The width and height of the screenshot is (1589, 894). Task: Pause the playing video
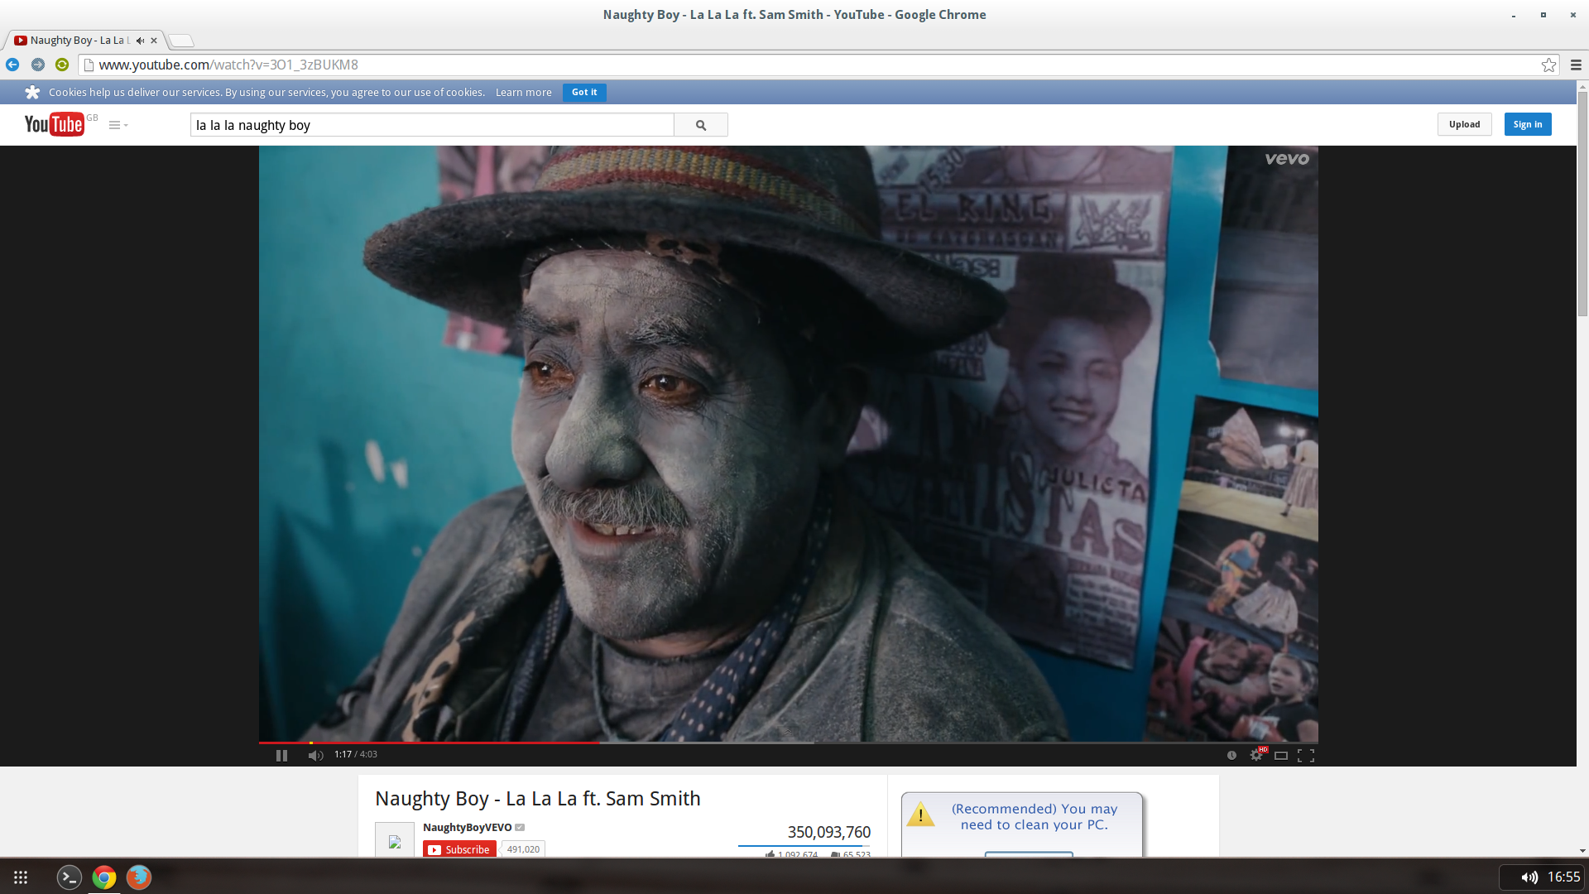click(281, 755)
